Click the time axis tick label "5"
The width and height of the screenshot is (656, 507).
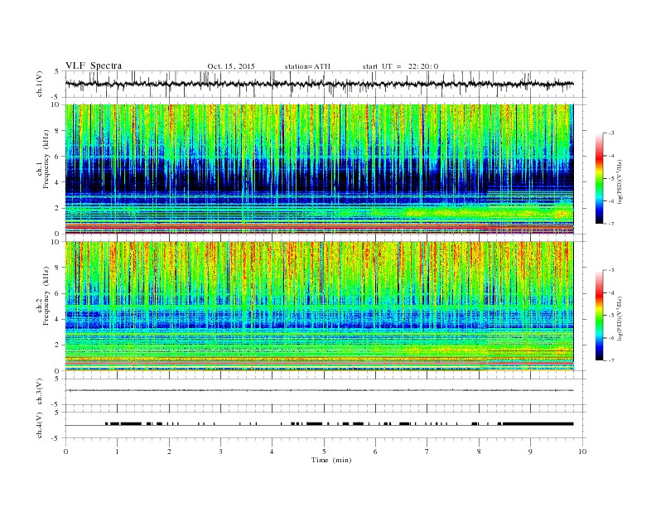[324, 451]
